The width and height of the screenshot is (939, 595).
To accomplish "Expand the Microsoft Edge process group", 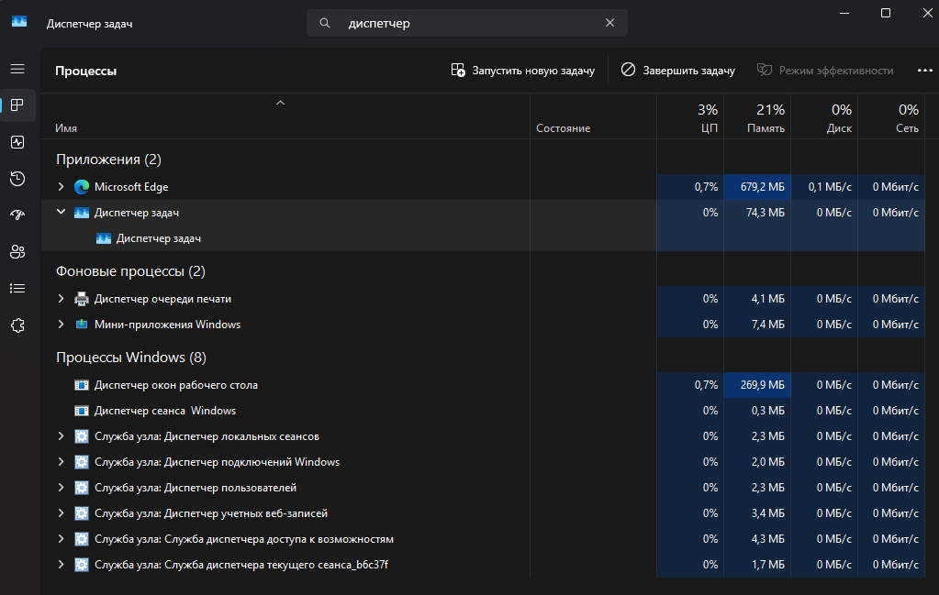I will (61, 187).
